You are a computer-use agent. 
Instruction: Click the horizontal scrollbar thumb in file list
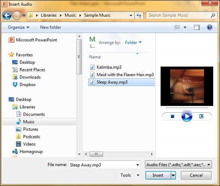(96, 154)
